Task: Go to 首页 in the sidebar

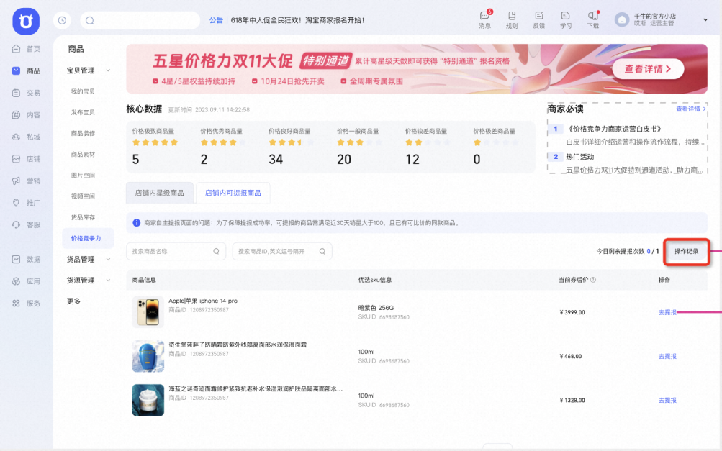Action: (x=26, y=49)
